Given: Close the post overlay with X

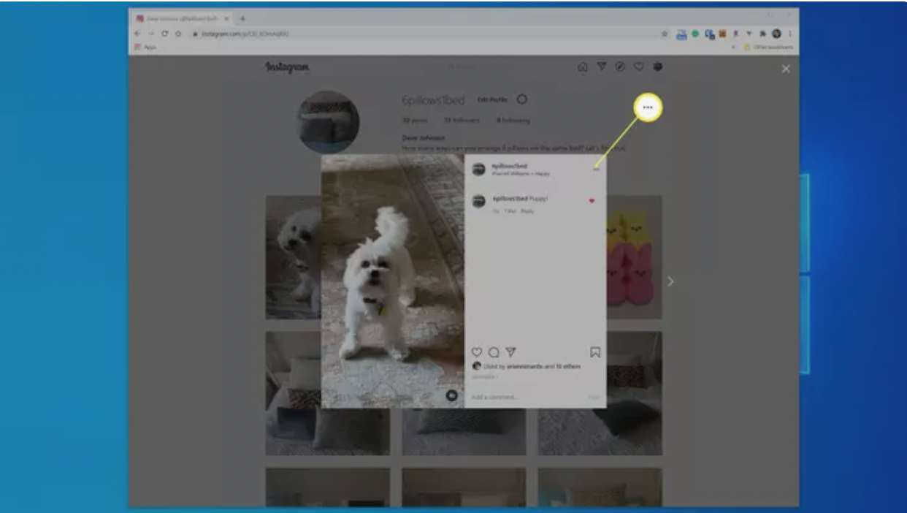Looking at the screenshot, I should [786, 69].
